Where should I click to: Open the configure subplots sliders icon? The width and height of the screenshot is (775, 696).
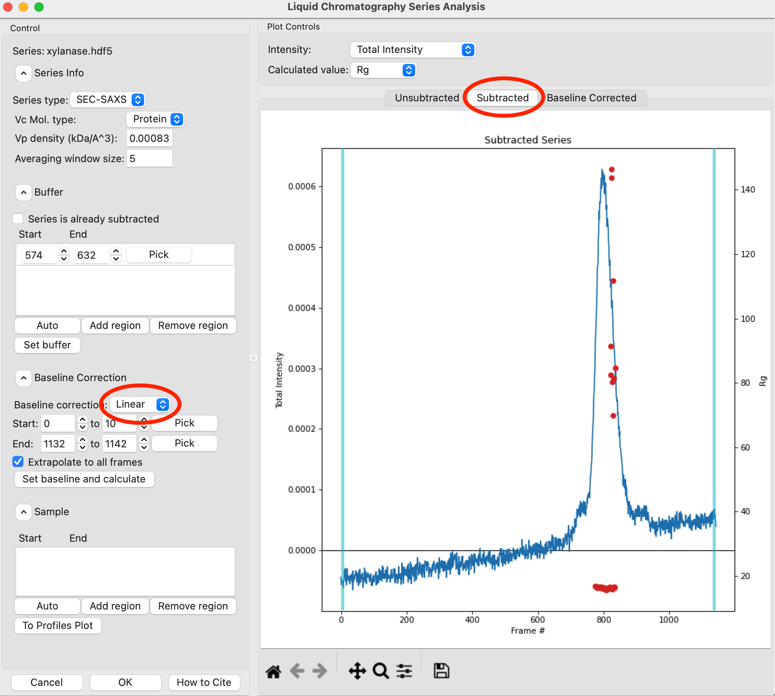(x=404, y=671)
